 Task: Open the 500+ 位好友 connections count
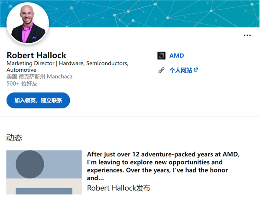click(x=22, y=83)
